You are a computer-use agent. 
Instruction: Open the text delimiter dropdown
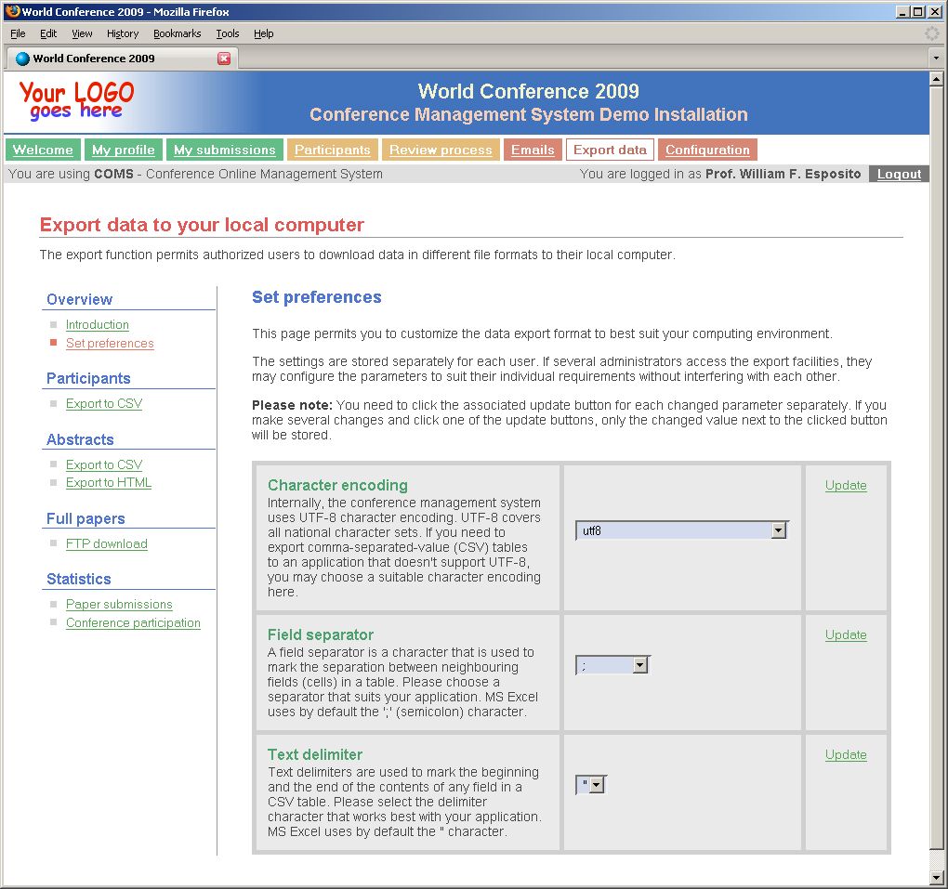(591, 784)
